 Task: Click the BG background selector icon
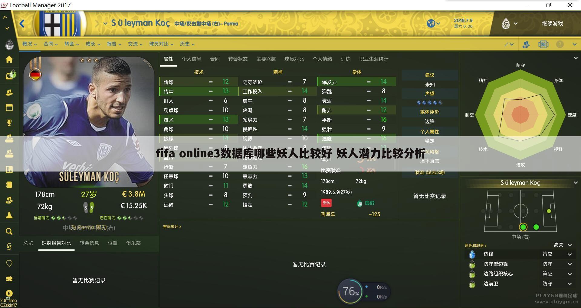543,44
